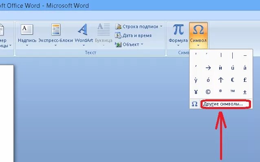Insert the accented ú symbol
This screenshot has height=162, width=260.
coord(233,68)
